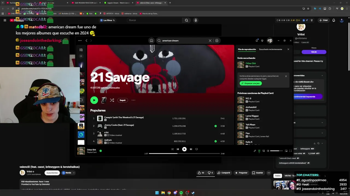
Task: Select the song 'redrum'
Action: tap(108, 140)
